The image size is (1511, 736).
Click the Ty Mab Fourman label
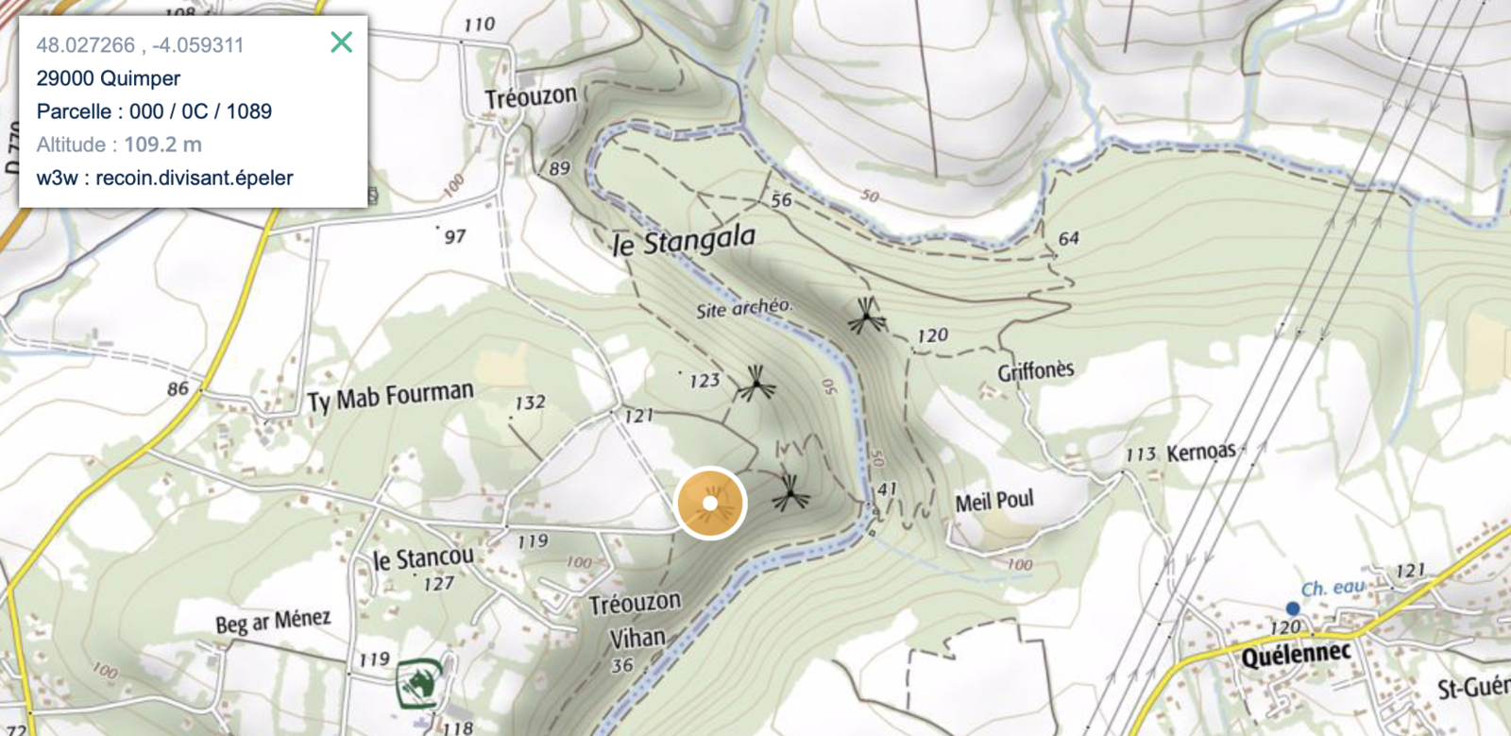(390, 397)
